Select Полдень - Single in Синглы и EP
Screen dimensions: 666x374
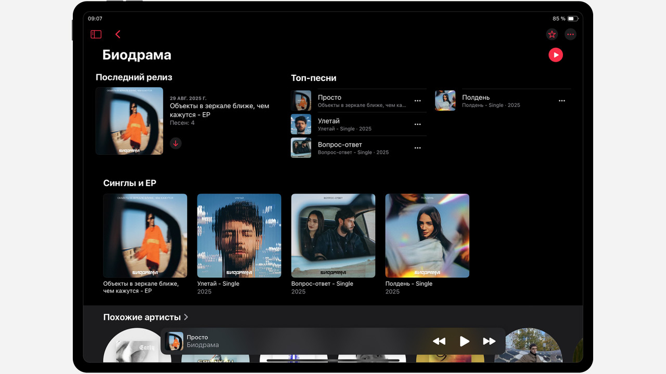click(x=427, y=236)
